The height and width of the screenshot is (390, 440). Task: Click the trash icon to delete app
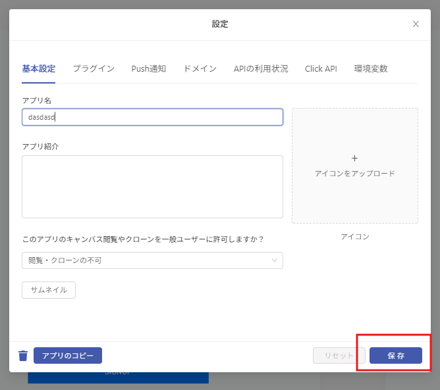pos(23,356)
